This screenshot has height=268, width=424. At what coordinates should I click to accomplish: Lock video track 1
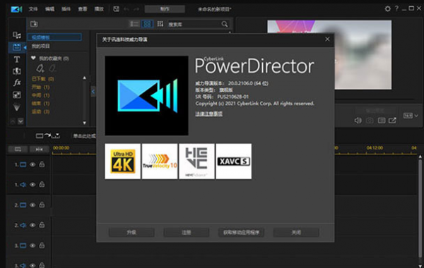tap(42, 164)
